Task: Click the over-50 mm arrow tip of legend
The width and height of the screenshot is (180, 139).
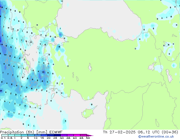Action: pyautogui.click(x=90, y=135)
